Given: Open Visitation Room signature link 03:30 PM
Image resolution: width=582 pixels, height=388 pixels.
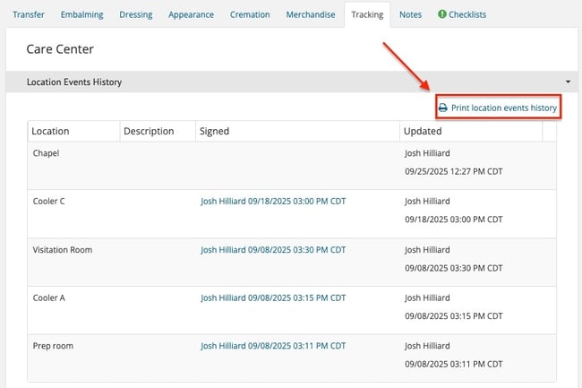Looking at the screenshot, I should click(273, 250).
